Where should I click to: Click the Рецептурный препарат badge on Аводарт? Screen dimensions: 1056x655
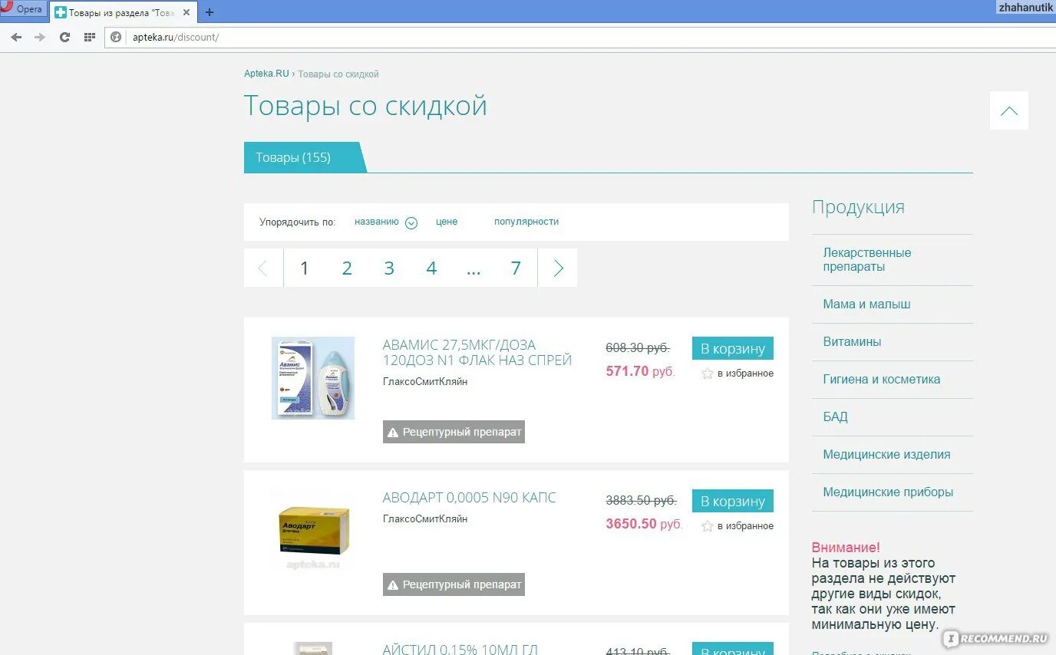coord(454,584)
